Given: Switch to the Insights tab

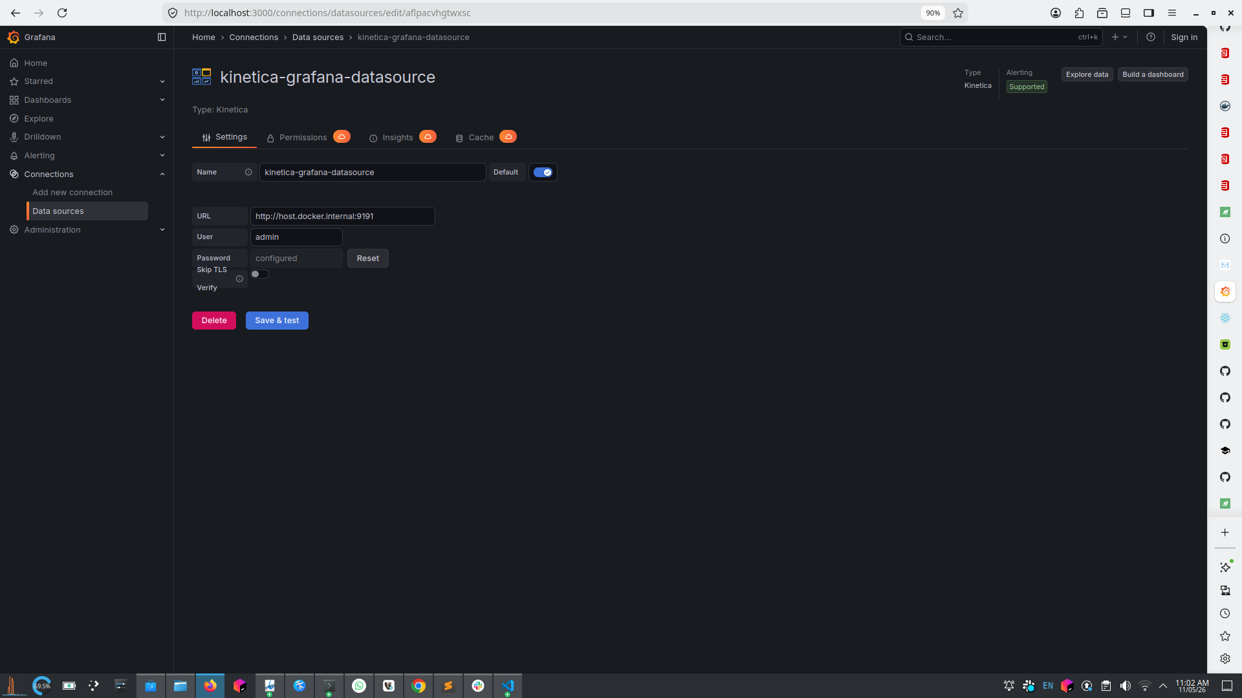Looking at the screenshot, I should [391, 138].
